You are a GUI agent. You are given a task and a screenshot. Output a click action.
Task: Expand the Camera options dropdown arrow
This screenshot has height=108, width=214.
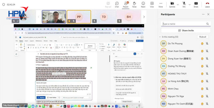178,4
